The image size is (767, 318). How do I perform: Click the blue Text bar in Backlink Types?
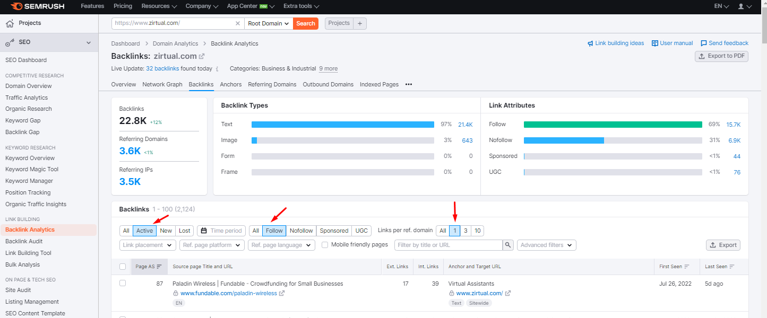[343, 125]
